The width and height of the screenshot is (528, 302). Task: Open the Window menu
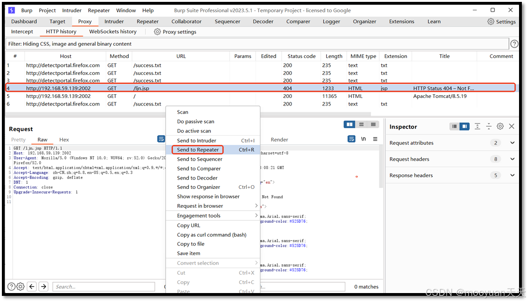(x=126, y=10)
